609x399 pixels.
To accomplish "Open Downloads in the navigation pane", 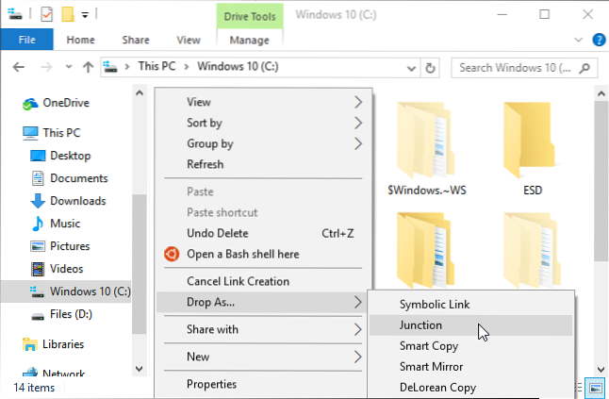I will [68, 201].
